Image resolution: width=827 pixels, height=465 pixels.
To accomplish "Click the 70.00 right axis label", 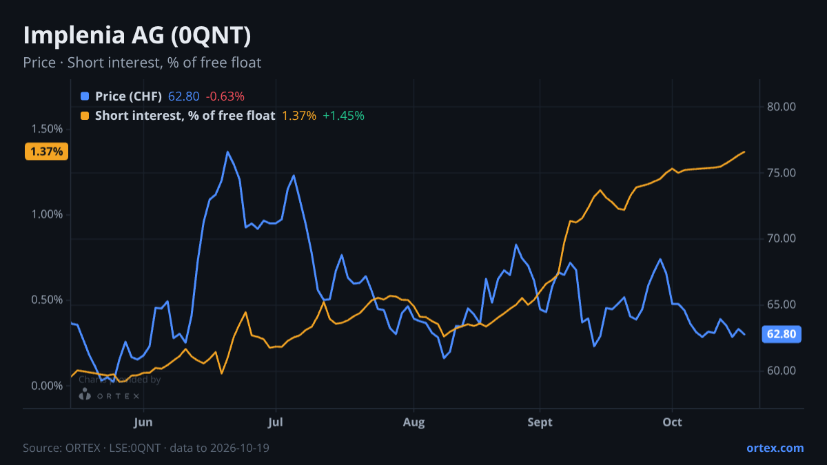I will tap(781, 239).
